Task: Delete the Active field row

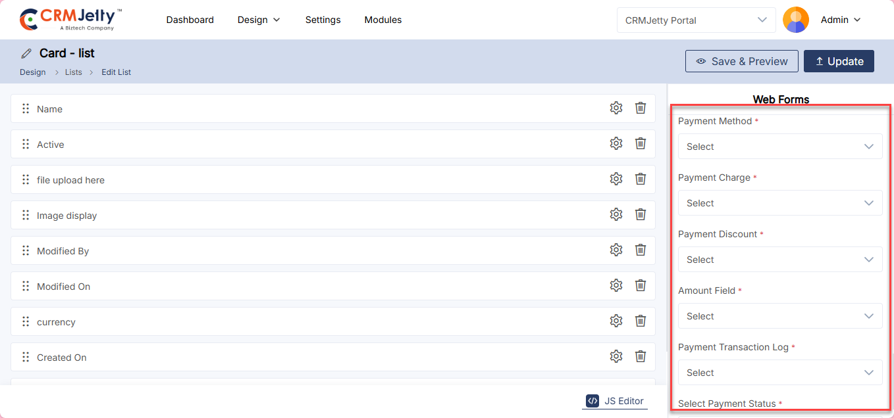Action: pos(640,143)
